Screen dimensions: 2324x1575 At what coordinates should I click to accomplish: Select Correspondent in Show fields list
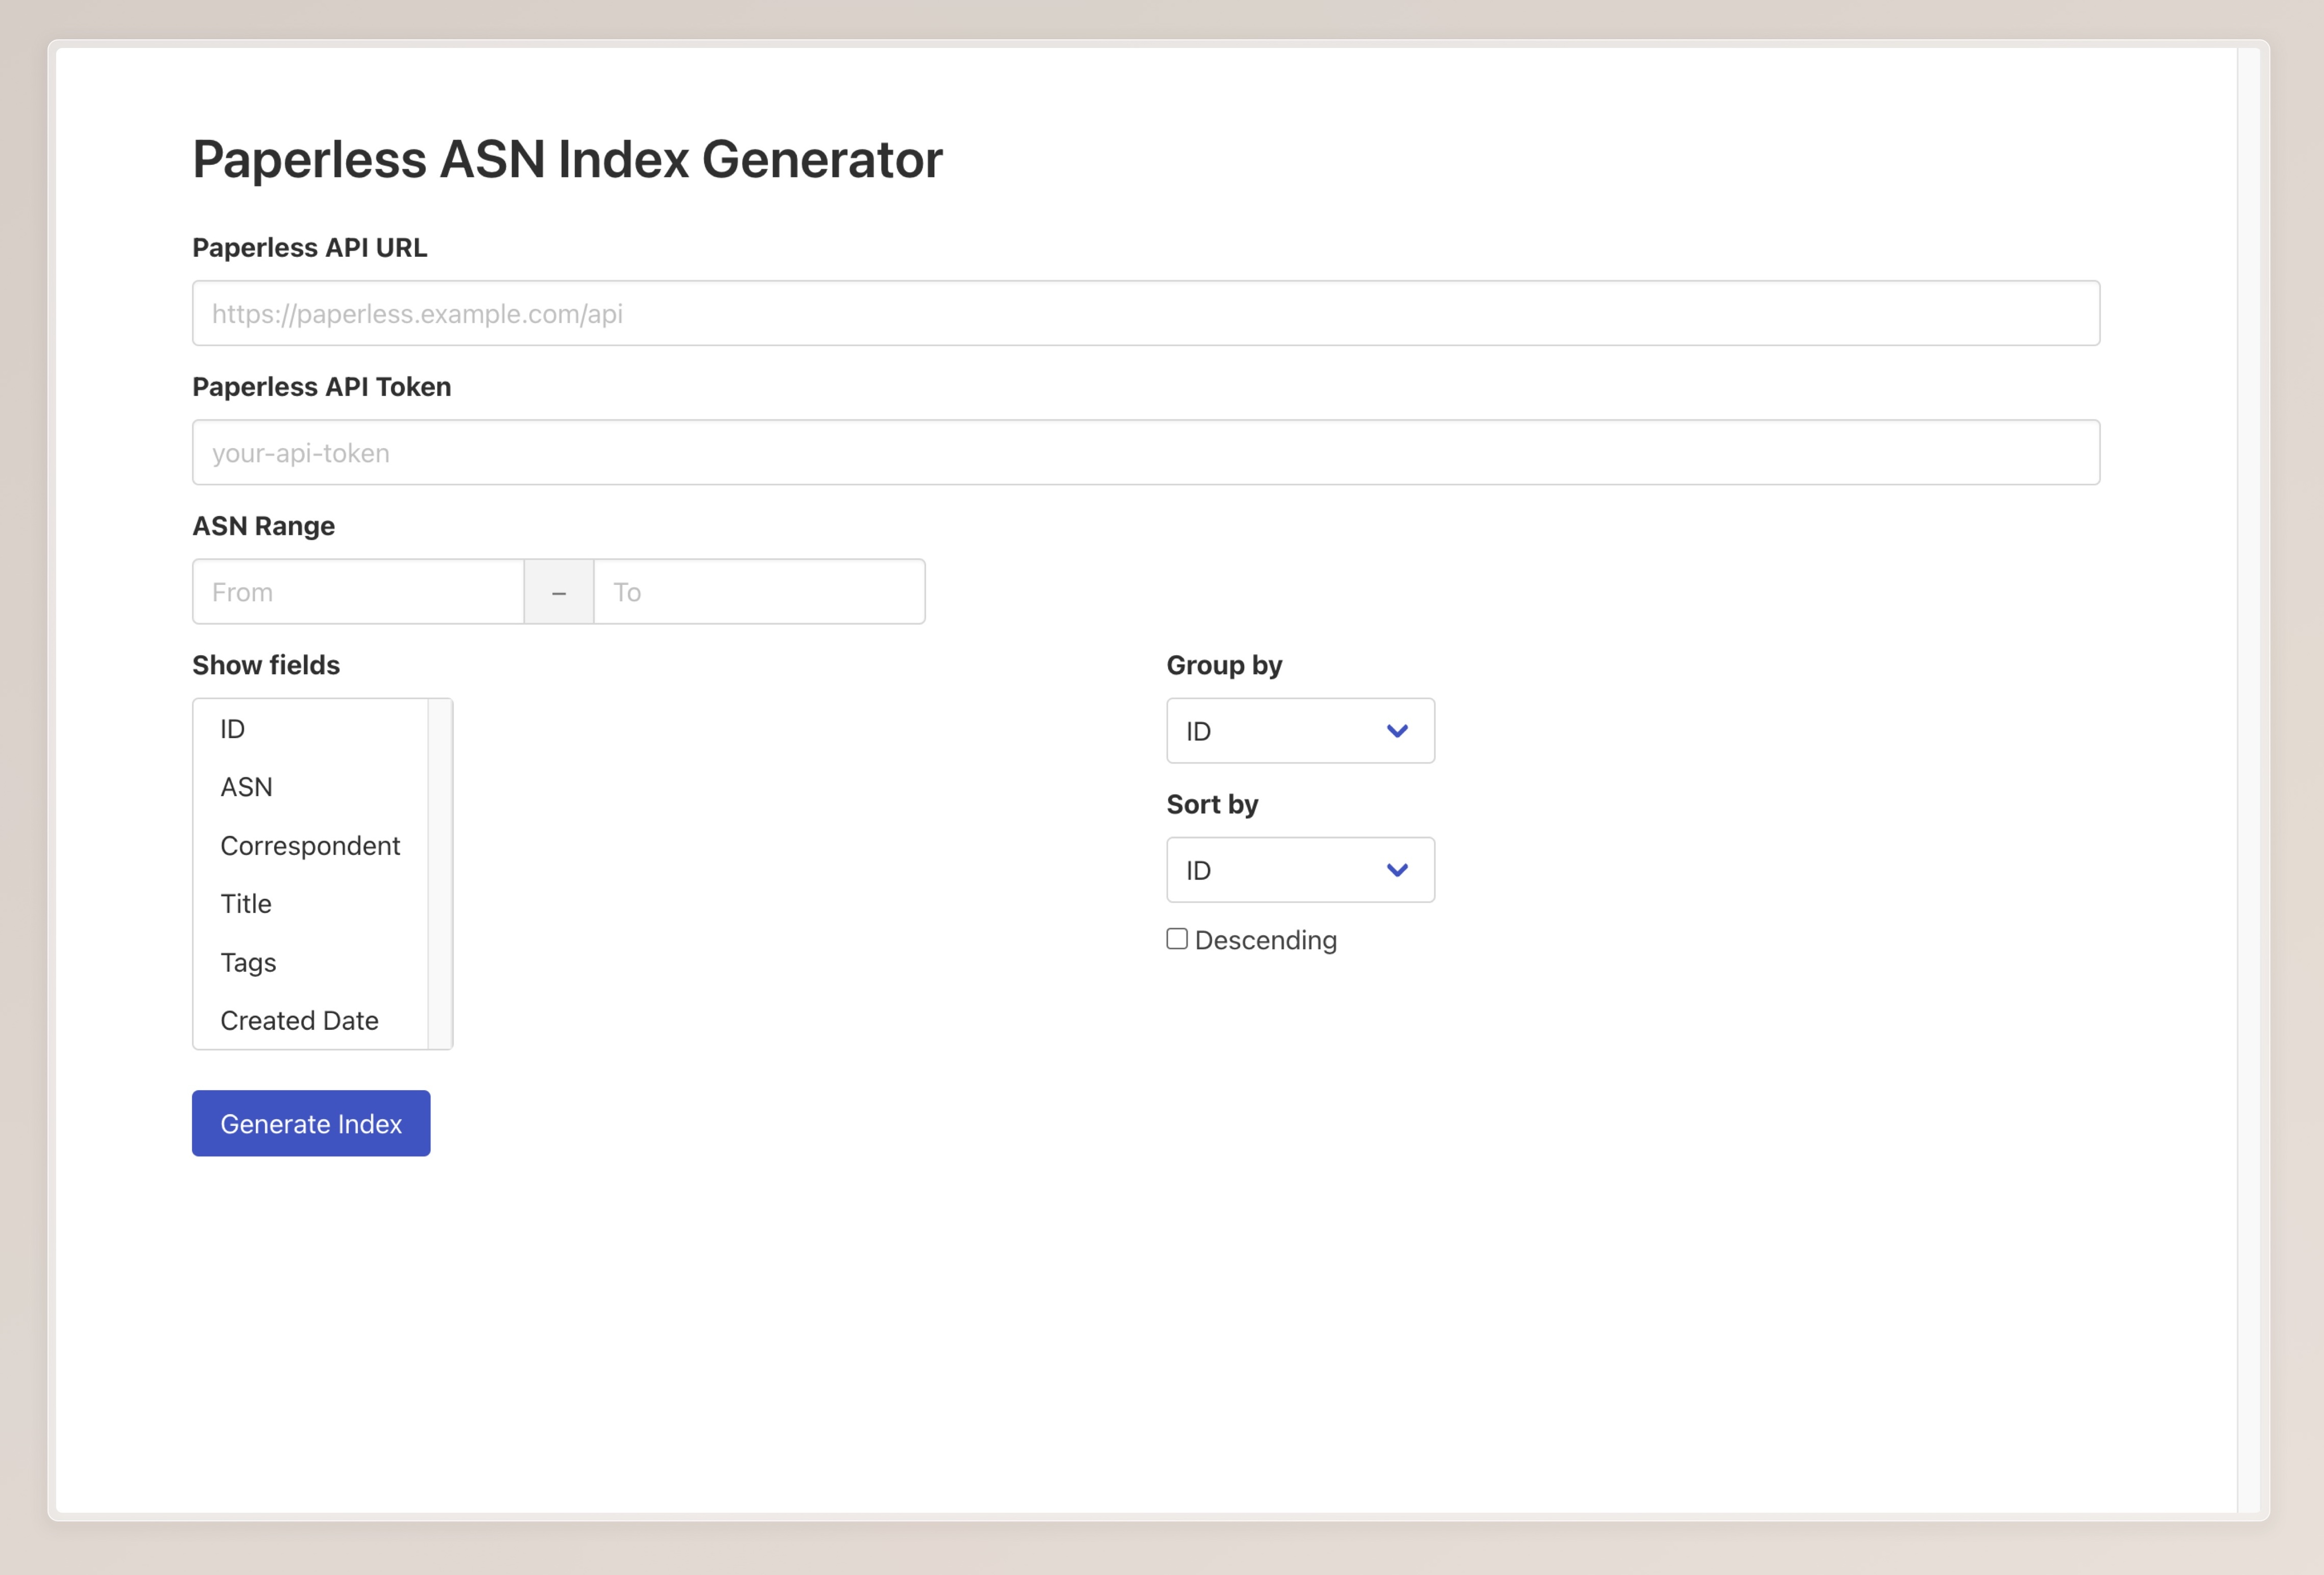[x=310, y=846]
